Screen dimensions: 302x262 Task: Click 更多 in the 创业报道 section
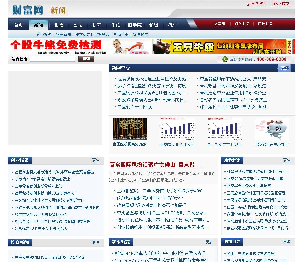96,160
